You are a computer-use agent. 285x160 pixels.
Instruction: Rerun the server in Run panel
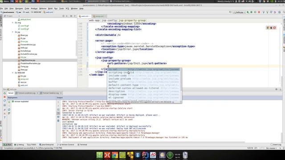pos(4,93)
